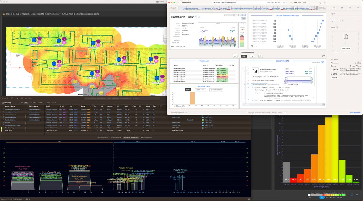Expand the HS-PLC network row
363x201 pixels.
tap(4, 123)
